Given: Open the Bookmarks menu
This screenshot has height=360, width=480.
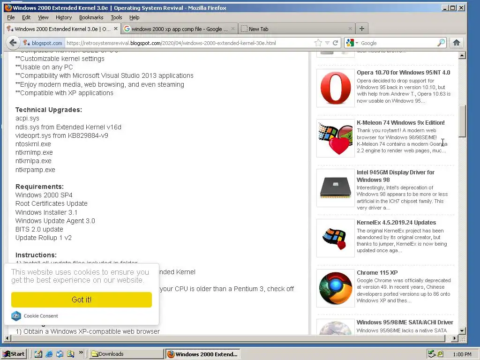Looking at the screenshot, I should [91, 17].
